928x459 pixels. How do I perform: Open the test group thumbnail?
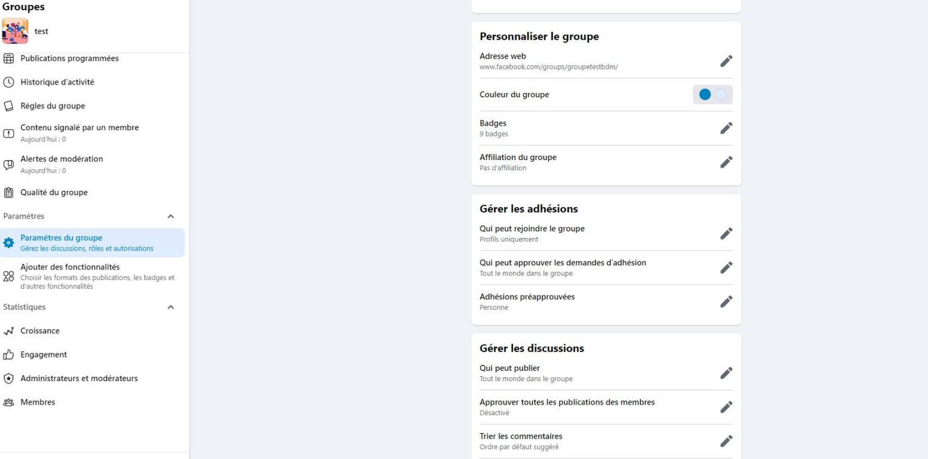14,31
